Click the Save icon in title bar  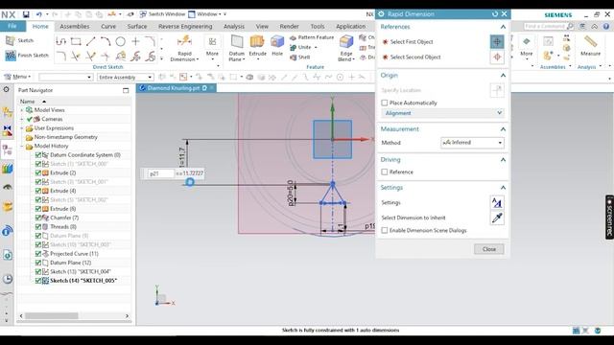point(26,14)
